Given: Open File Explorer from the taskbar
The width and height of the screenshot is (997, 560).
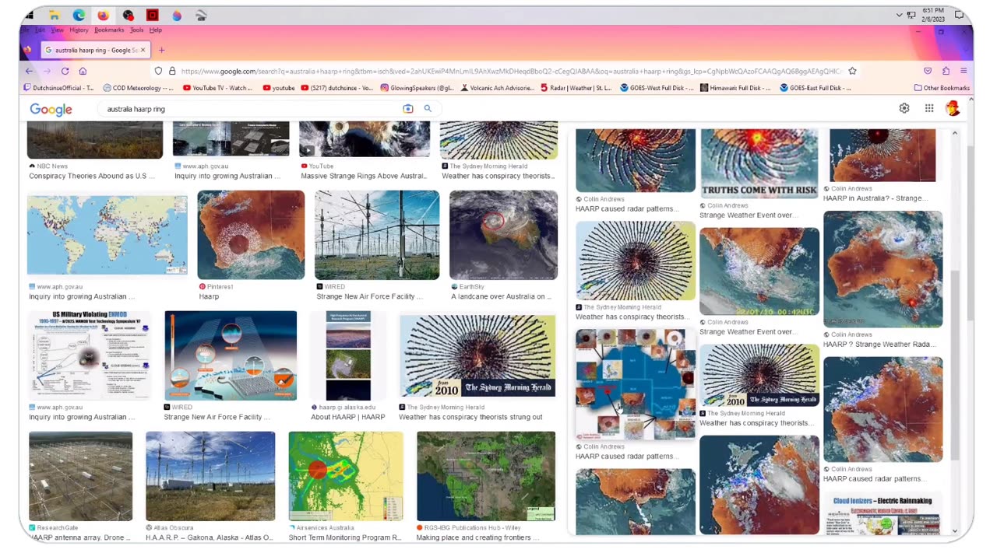Looking at the screenshot, I should [55, 15].
